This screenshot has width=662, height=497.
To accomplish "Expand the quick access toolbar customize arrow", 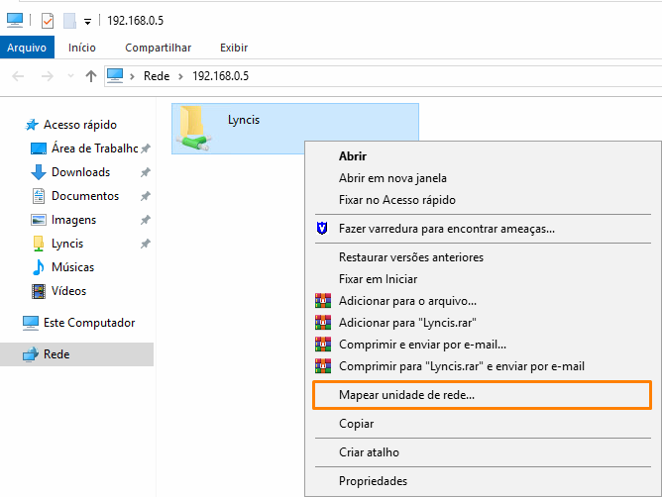I will (87, 20).
